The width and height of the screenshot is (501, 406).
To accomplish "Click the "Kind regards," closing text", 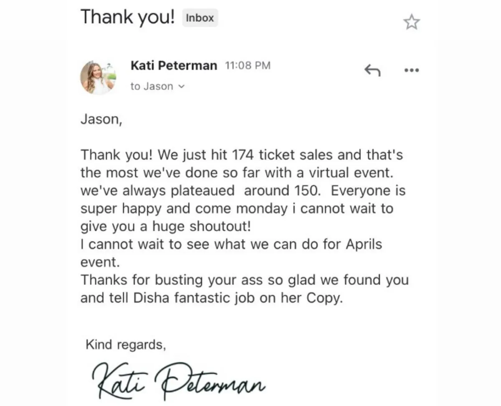I will [126, 345].
